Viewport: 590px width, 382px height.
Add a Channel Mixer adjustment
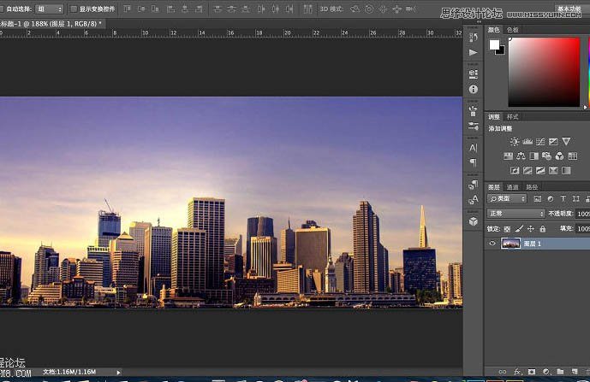(559, 156)
